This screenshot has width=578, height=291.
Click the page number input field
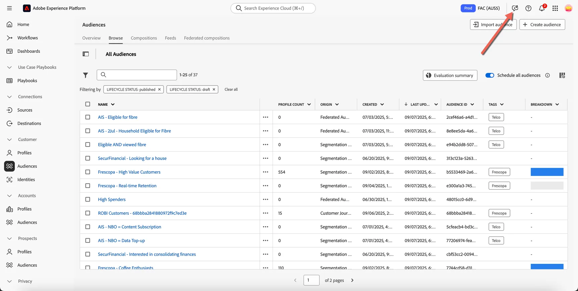click(x=311, y=280)
